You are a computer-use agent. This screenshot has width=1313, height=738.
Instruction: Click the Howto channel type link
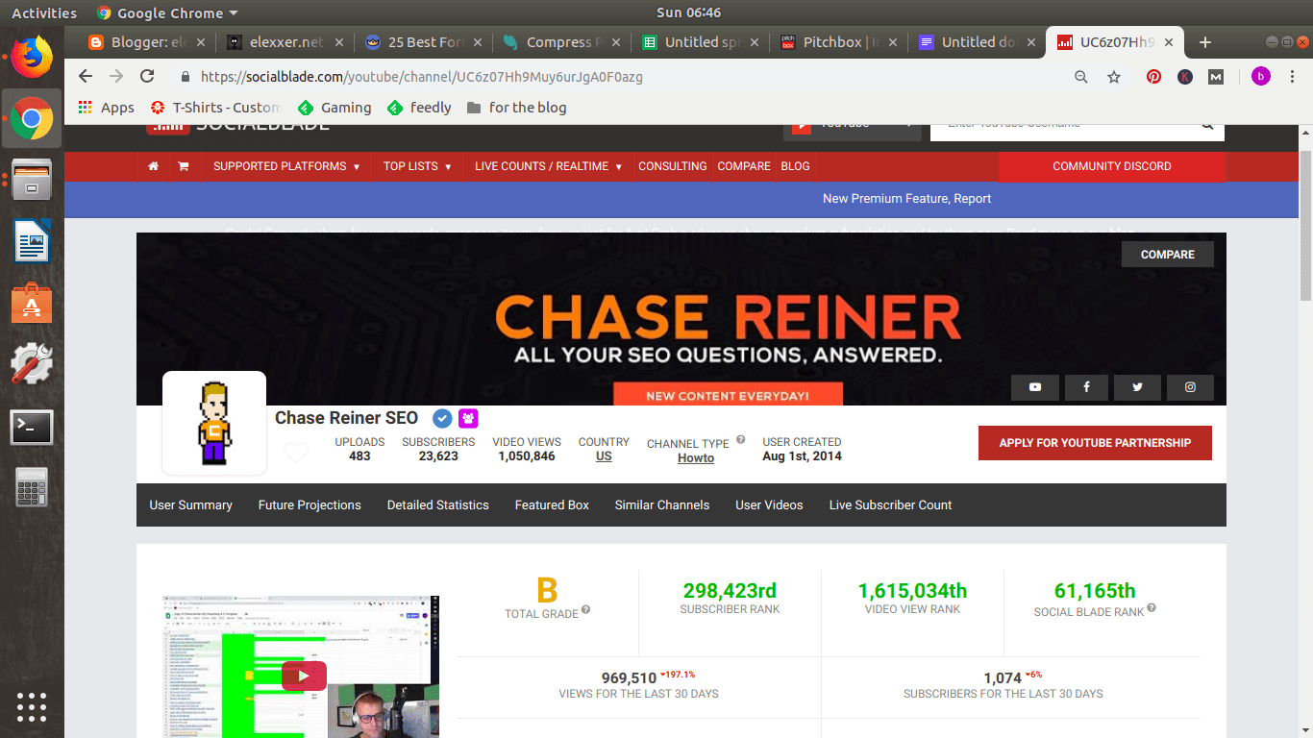696,458
